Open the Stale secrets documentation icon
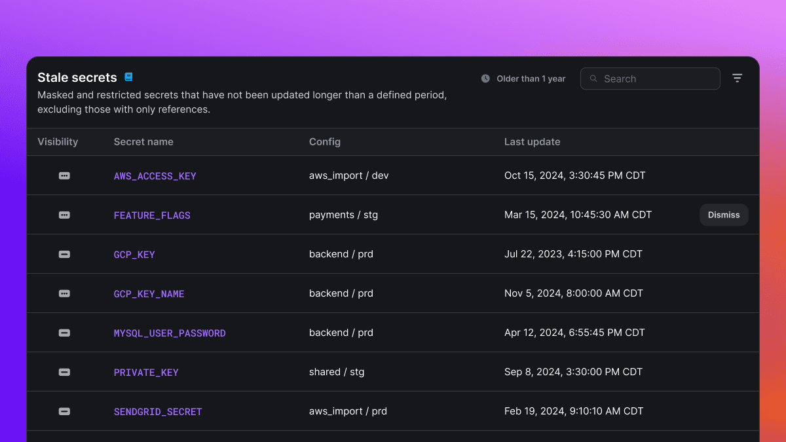The width and height of the screenshot is (786, 442). click(128, 77)
